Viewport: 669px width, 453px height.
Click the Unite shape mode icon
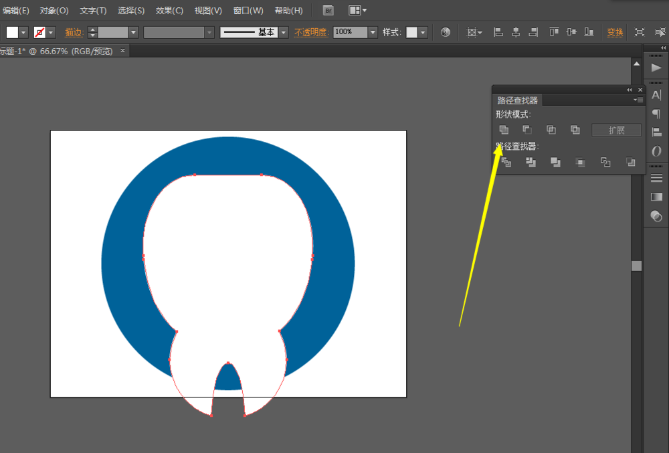click(504, 130)
